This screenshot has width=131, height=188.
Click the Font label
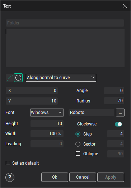click(10, 113)
